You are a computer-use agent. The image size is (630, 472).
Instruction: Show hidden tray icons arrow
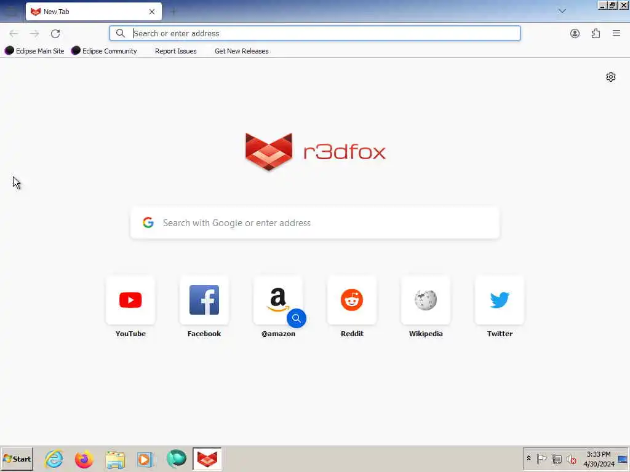tap(528, 458)
